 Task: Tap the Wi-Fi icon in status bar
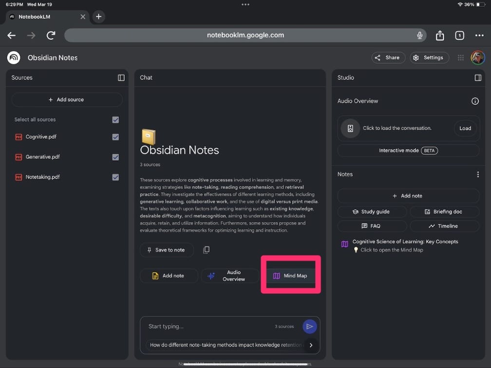460,5
